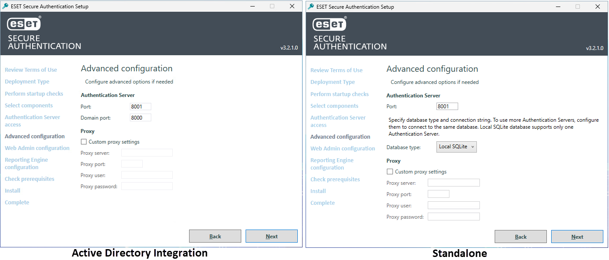The image size is (609, 260).
Task: Select Authentication Server access step in Standalone window
Action: pyautogui.click(x=338, y=121)
